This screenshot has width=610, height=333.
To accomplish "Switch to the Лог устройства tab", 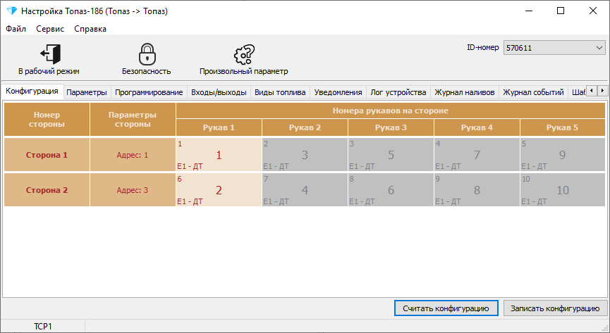I will 398,92.
